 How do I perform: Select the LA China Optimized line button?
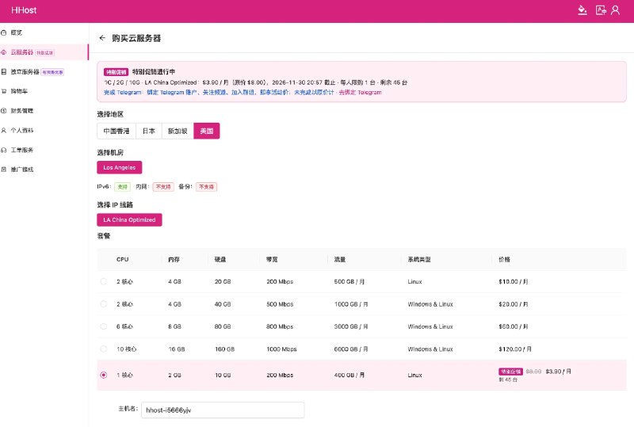click(x=129, y=219)
